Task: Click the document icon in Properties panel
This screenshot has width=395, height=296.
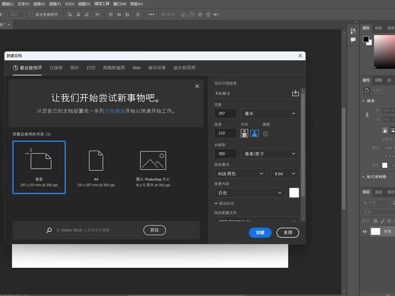Action: tap(367, 90)
